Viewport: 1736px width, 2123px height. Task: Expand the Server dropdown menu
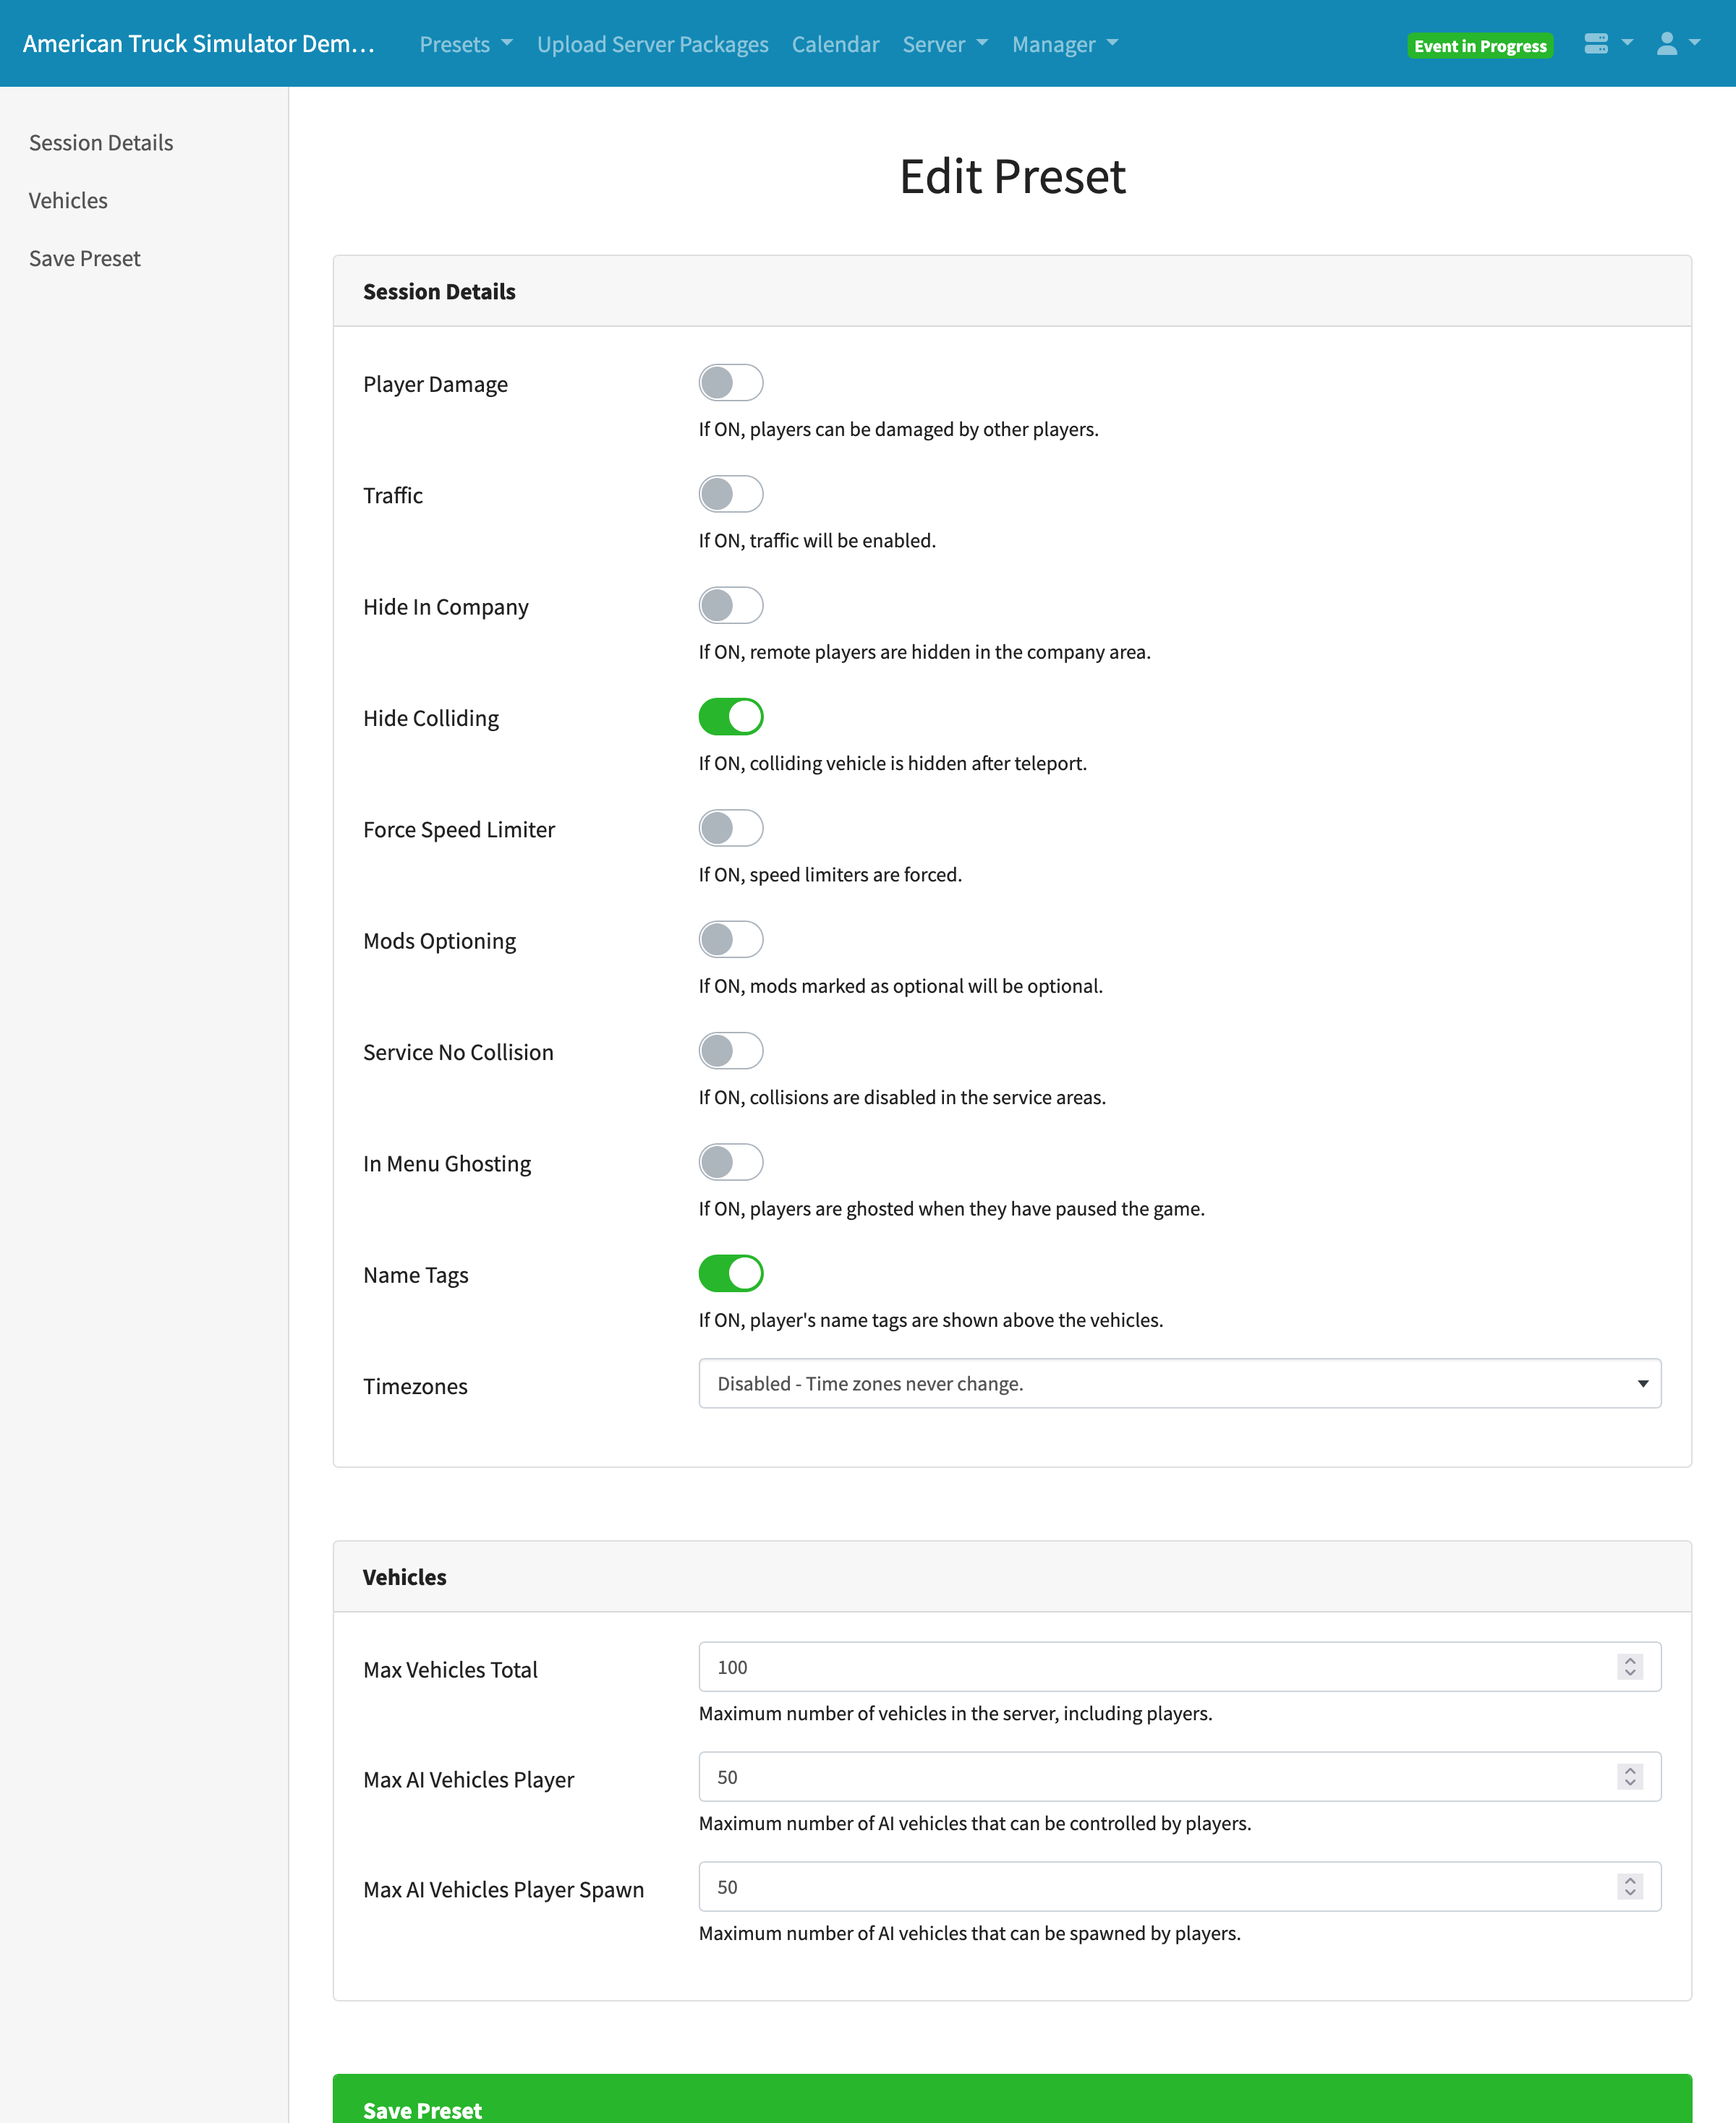click(x=944, y=44)
